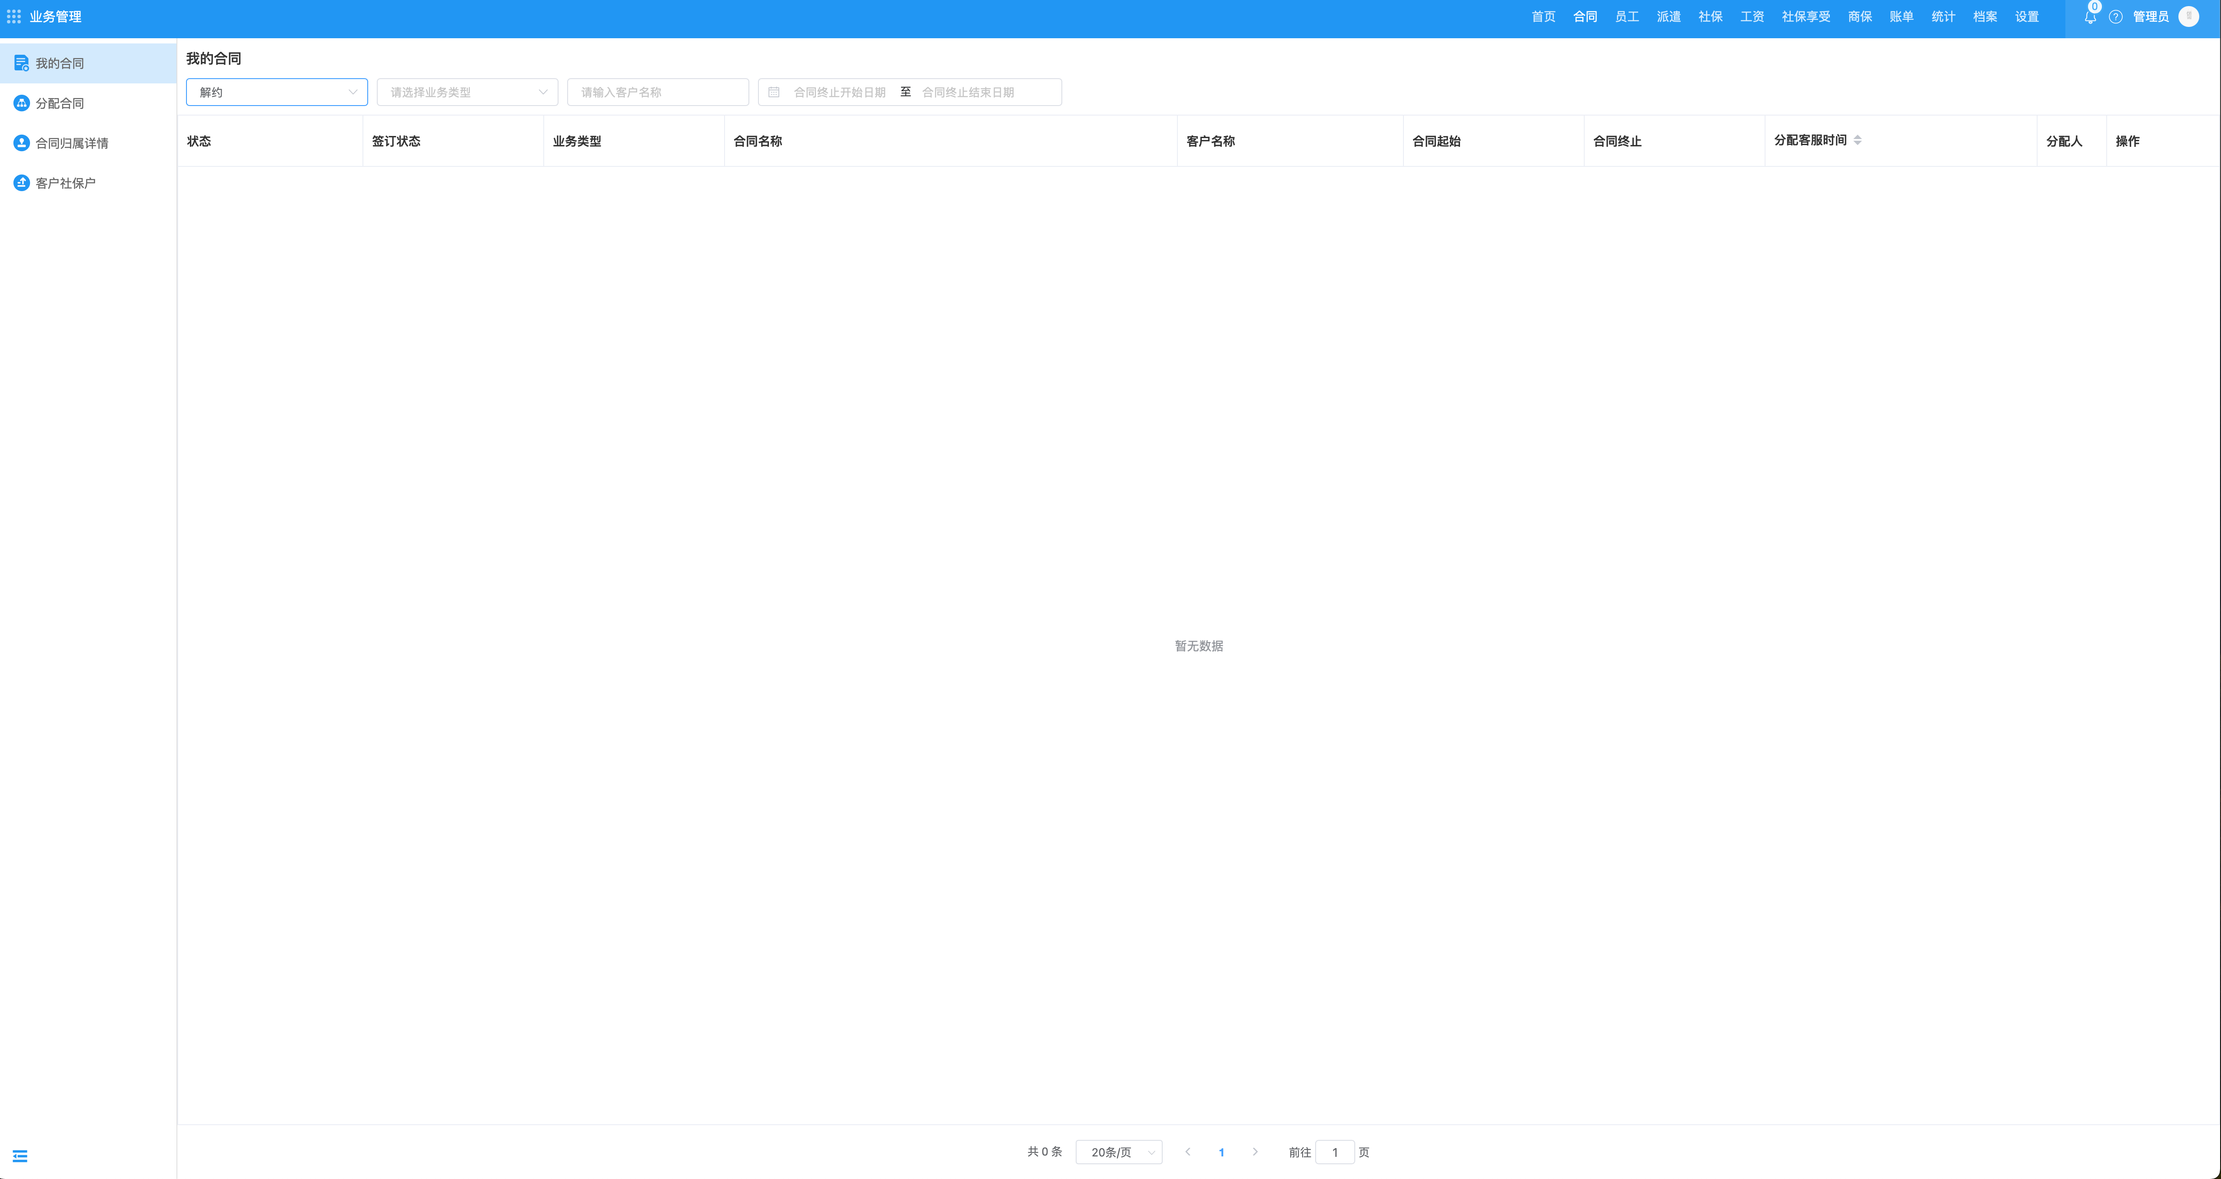Open 合同 in the top navigation
The image size is (2221, 1179).
tap(1585, 17)
